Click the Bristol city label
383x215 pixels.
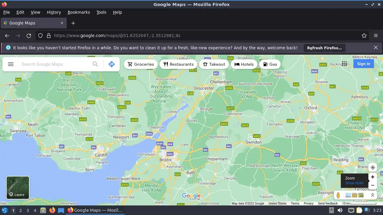[165, 160]
